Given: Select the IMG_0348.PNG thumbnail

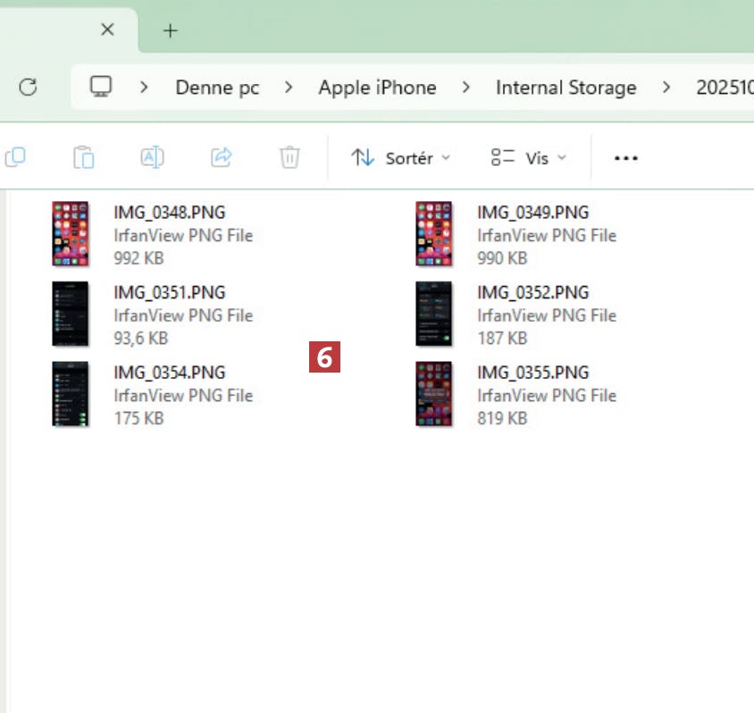Looking at the screenshot, I should point(71,234).
